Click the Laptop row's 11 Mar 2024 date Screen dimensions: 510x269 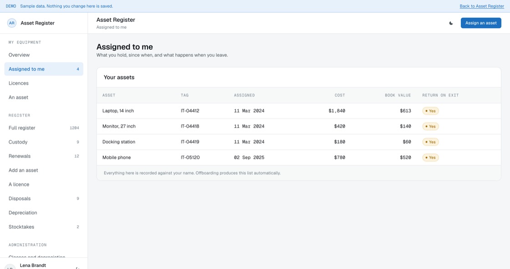[x=249, y=111]
